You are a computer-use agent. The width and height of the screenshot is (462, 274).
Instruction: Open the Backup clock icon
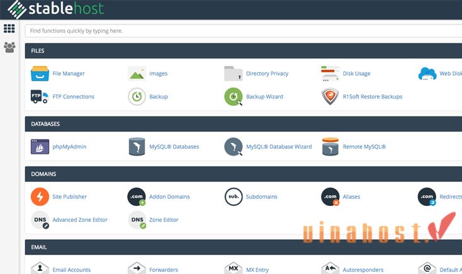tap(137, 96)
